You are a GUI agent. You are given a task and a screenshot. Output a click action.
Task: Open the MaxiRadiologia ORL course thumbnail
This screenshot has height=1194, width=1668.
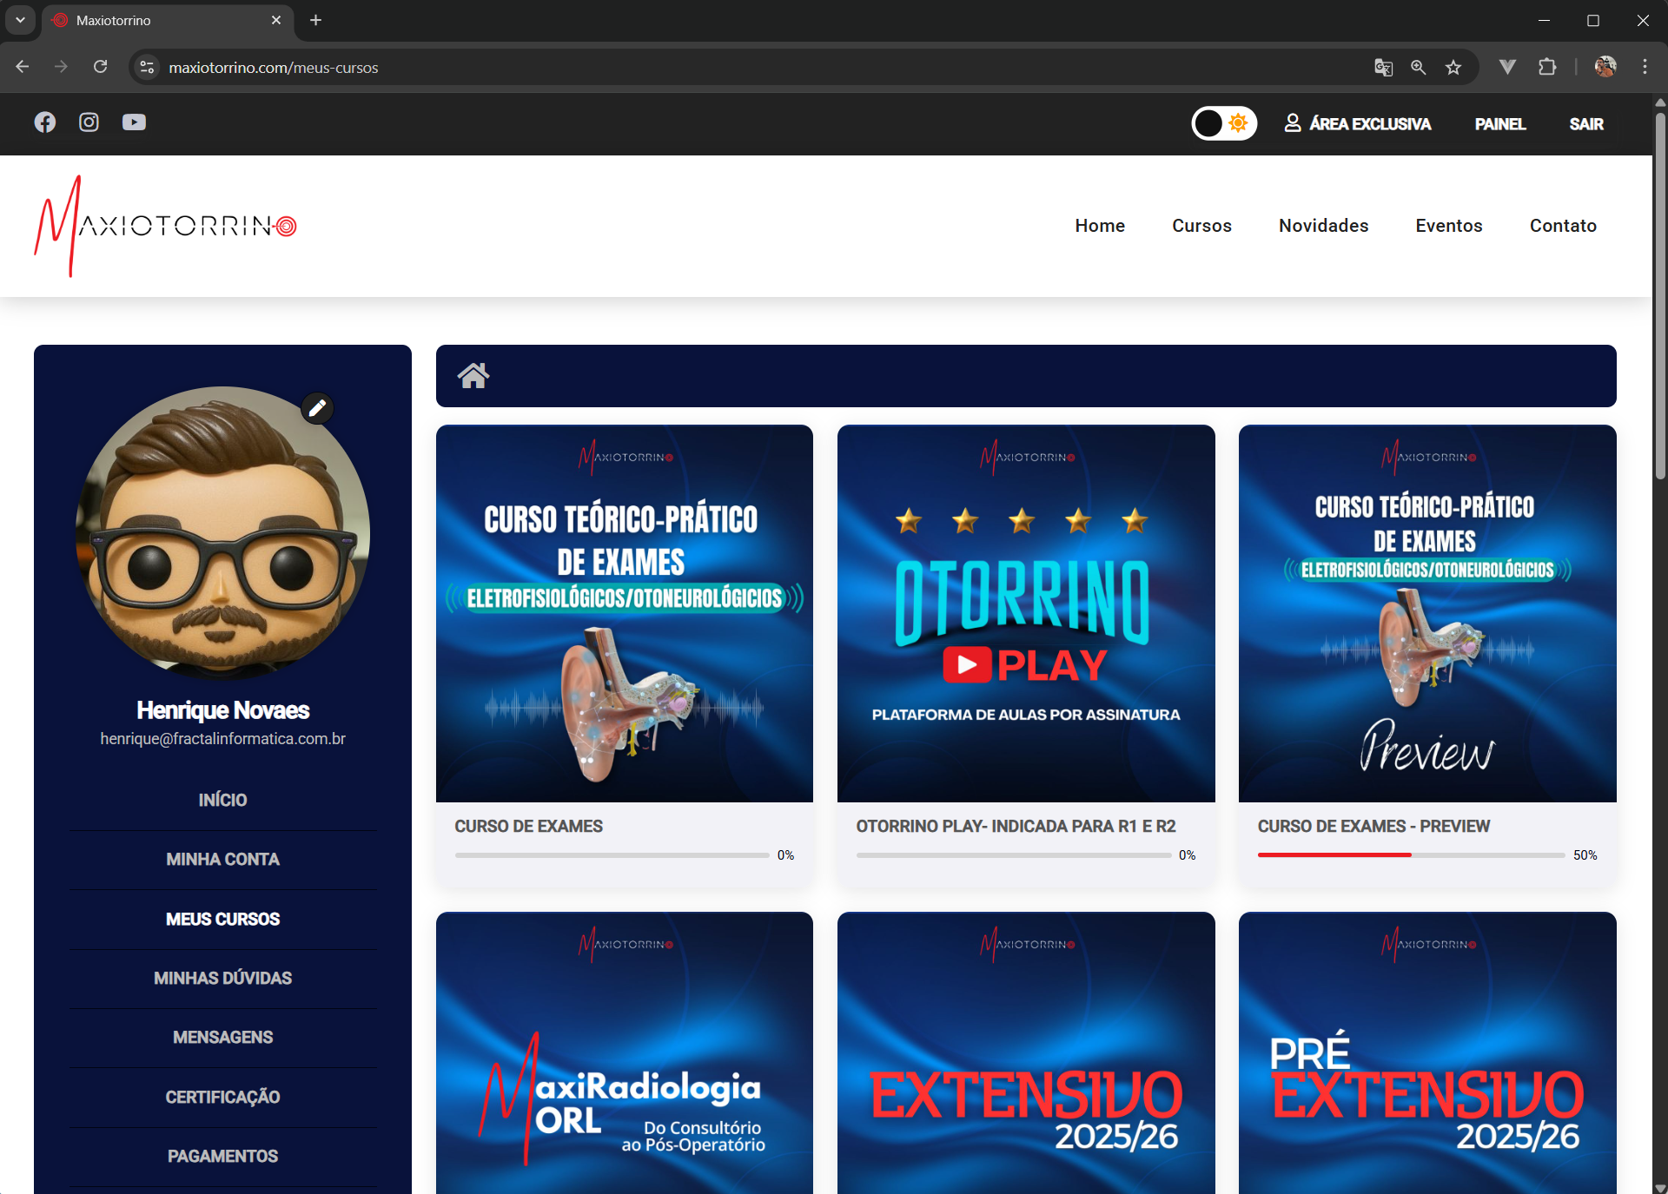pos(625,1052)
